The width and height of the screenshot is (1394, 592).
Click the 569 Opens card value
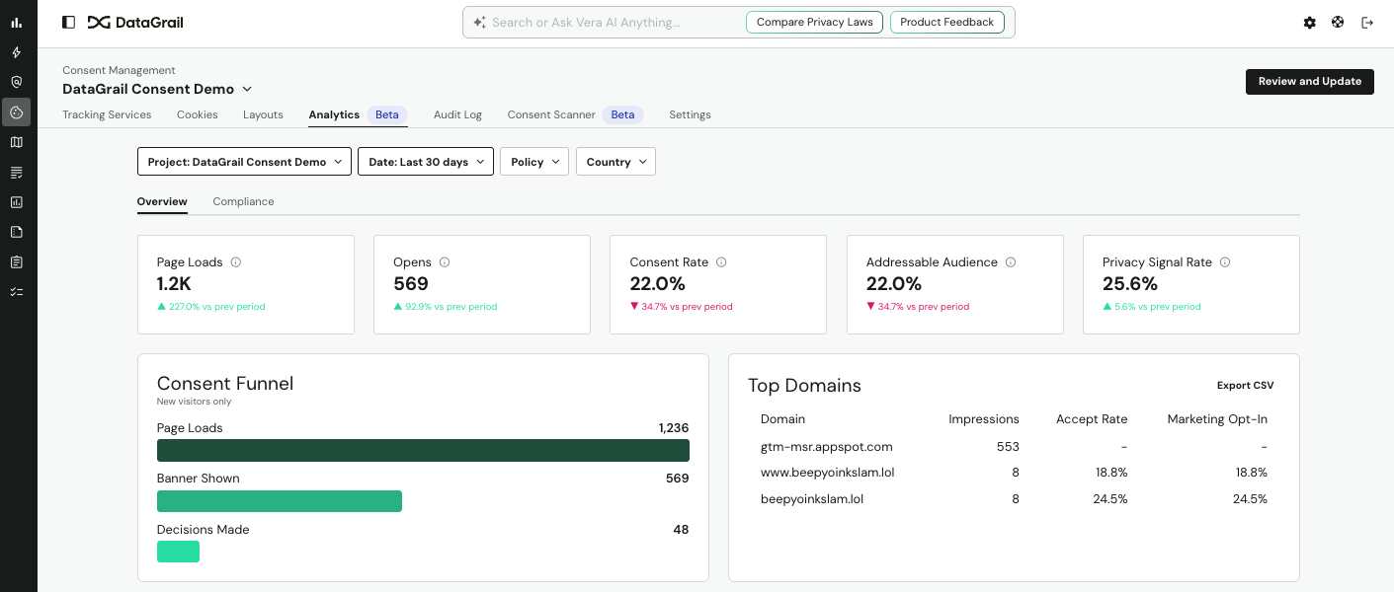[411, 284]
